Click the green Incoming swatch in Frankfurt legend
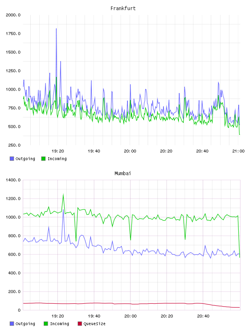 pos(43,159)
